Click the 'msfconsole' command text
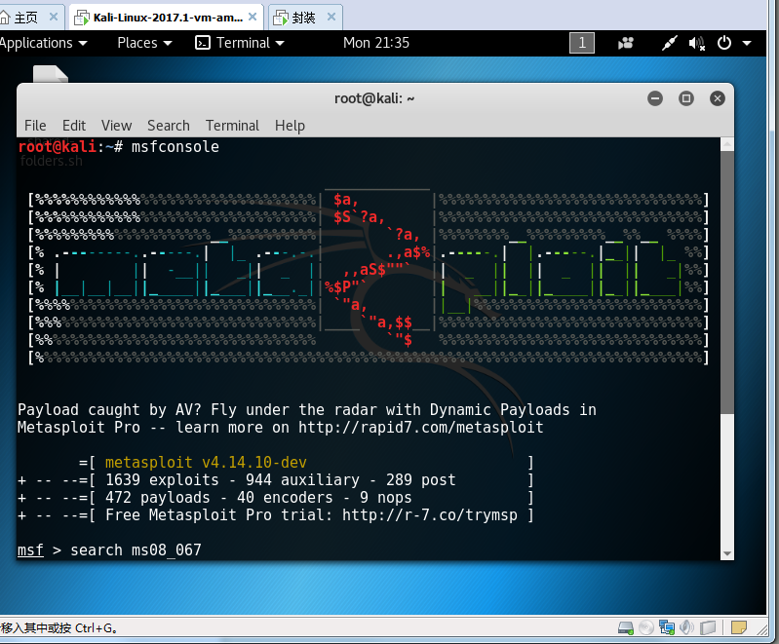 pos(175,147)
